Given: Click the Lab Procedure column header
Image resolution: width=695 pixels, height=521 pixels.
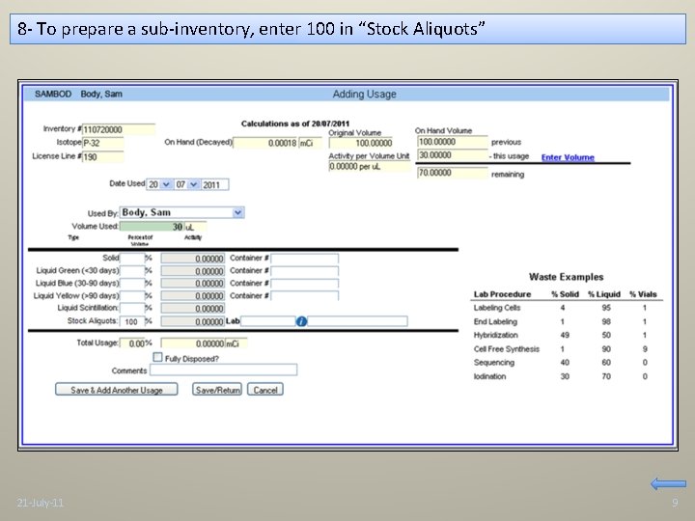Looking at the screenshot, I should point(502,294).
